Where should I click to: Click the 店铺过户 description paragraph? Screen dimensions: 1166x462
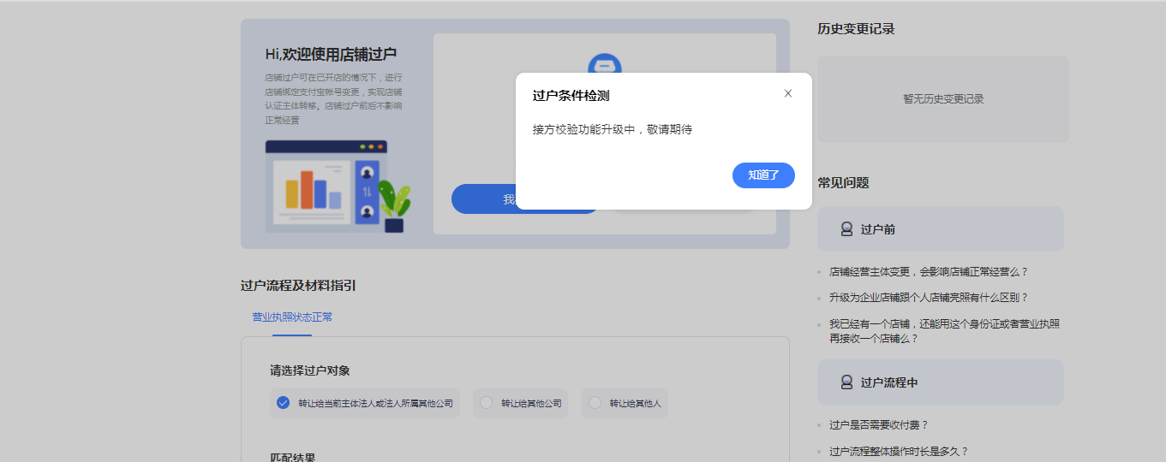pyautogui.click(x=333, y=98)
